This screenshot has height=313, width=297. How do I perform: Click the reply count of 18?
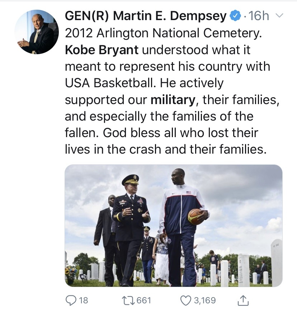point(83,300)
